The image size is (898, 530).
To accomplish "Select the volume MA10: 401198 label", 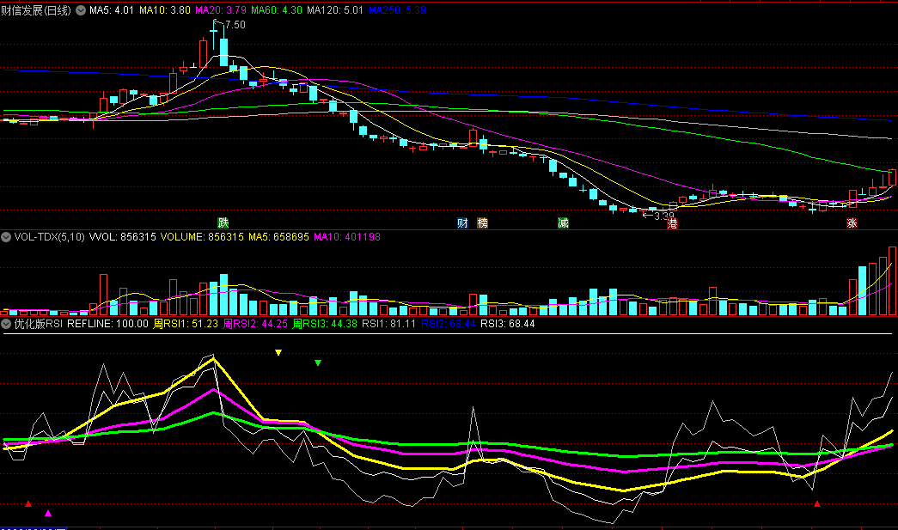I will pyautogui.click(x=347, y=237).
